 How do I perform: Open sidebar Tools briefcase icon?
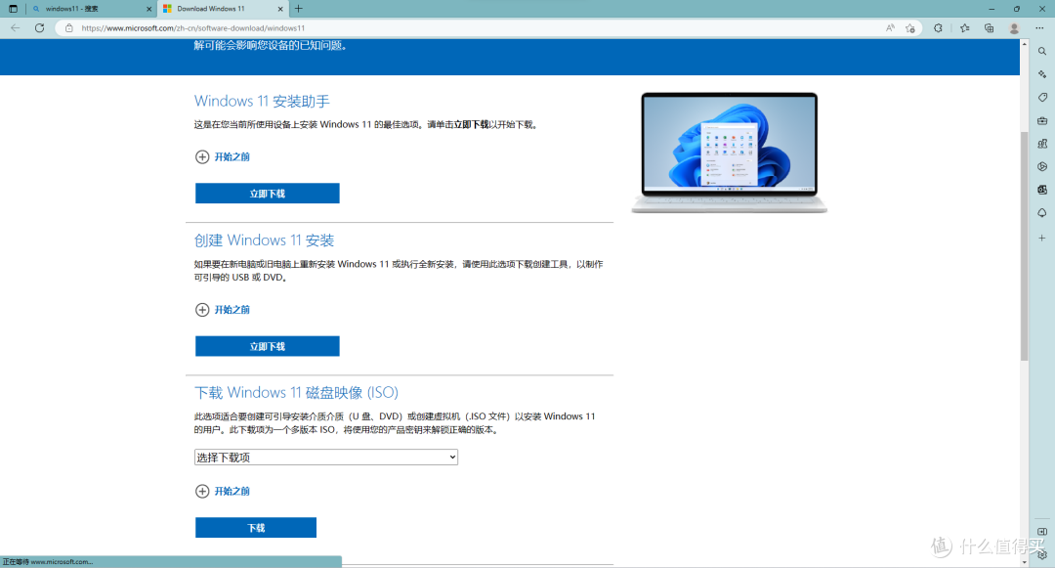click(x=1042, y=120)
